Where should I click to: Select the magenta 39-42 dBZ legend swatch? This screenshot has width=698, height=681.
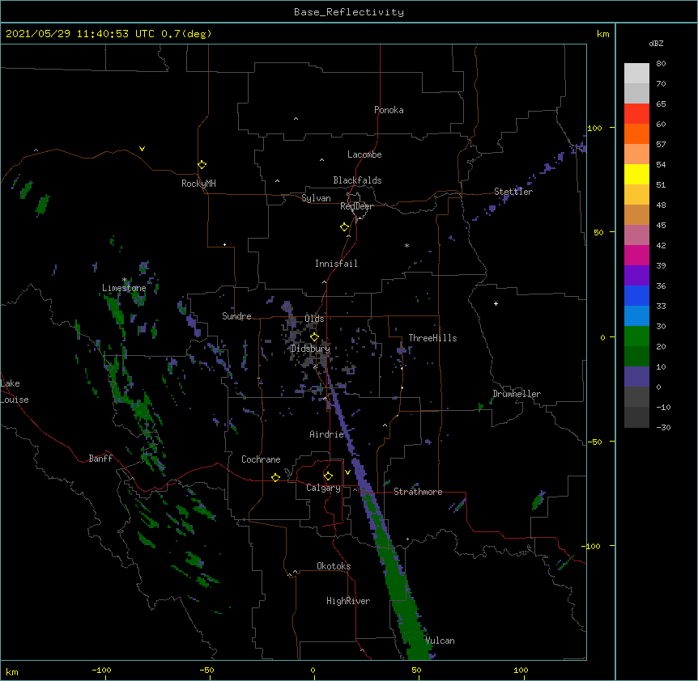click(x=636, y=255)
